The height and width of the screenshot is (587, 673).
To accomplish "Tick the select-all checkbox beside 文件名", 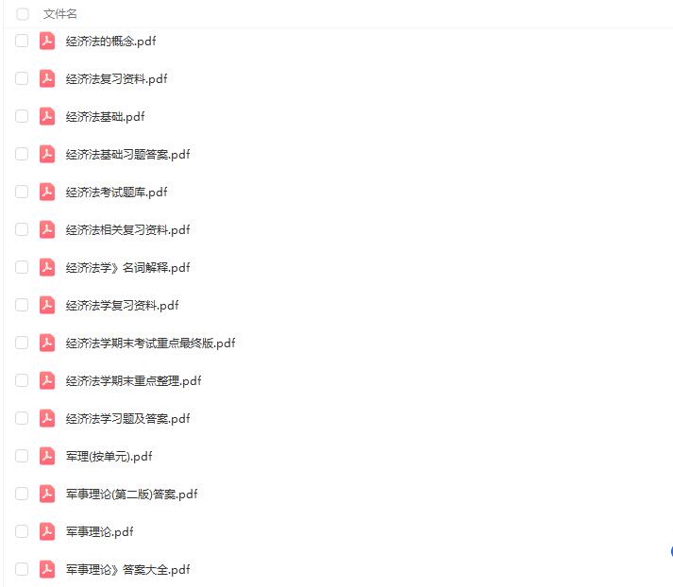I will pos(23,14).
